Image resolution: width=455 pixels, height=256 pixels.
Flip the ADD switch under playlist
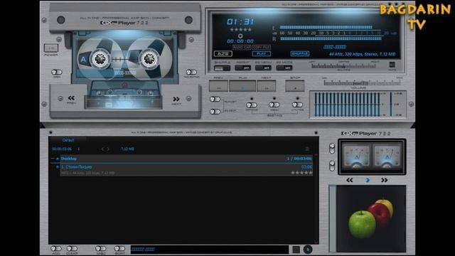[x=55, y=248]
